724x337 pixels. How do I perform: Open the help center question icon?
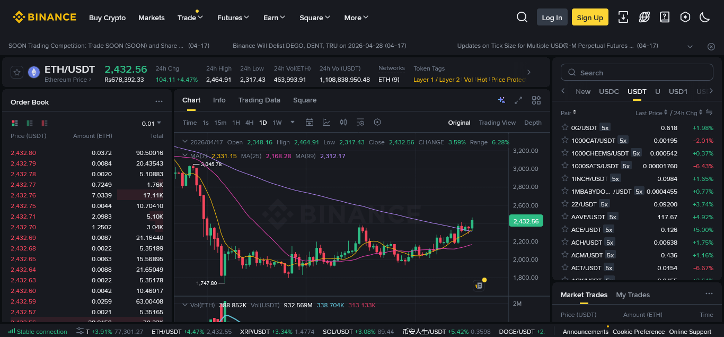[665, 17]
